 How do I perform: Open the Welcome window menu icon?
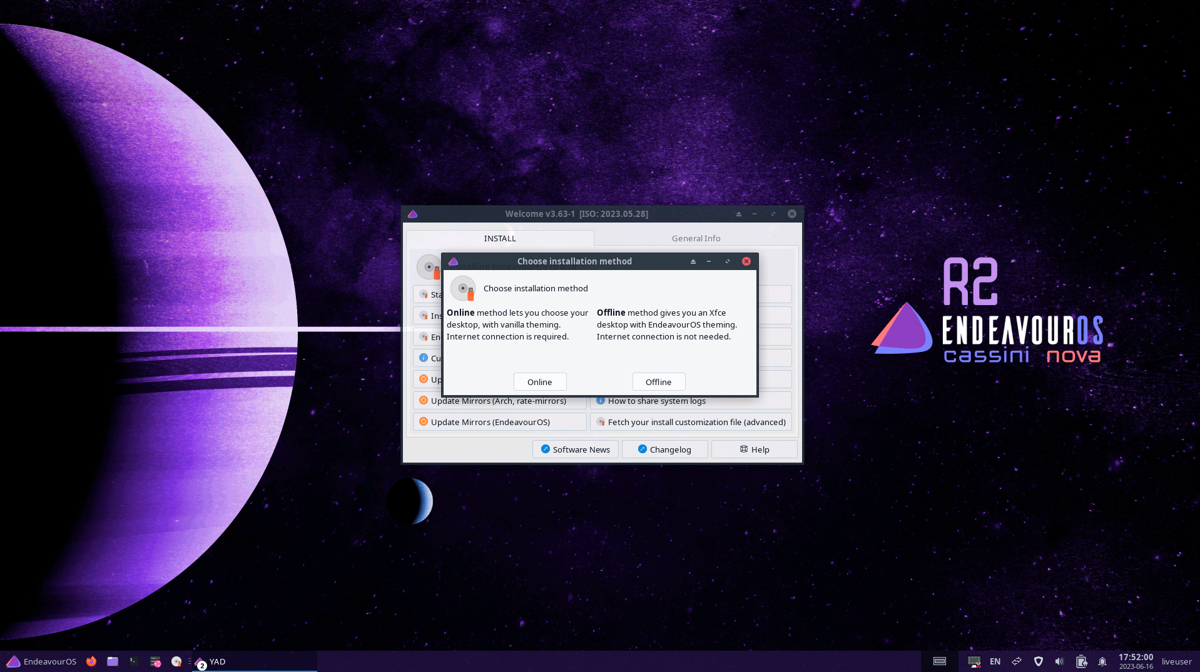(x=412, y=214)
